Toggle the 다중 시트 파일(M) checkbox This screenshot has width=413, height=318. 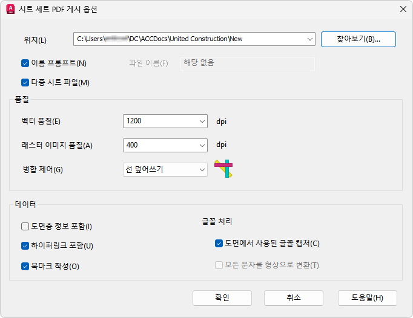tap(25, 83)
